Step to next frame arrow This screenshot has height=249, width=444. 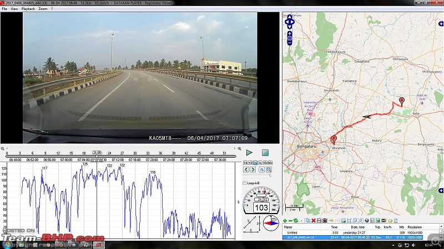253,169
